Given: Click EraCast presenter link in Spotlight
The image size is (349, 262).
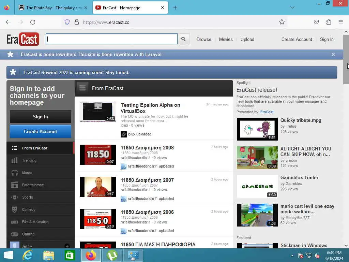Looking at the screenshot, I should pyautogui.click(x=267, y=112).
